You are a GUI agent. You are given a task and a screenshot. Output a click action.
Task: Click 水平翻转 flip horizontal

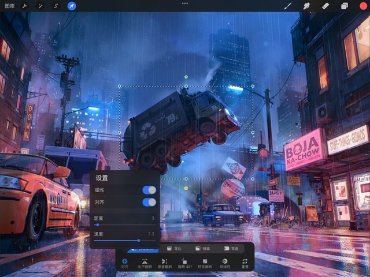tap(145, 263)
